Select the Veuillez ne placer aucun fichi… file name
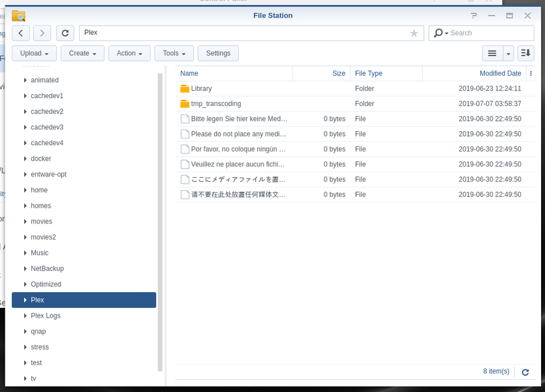The width and height of the screenshot is (545, 392). pos(238,164)
